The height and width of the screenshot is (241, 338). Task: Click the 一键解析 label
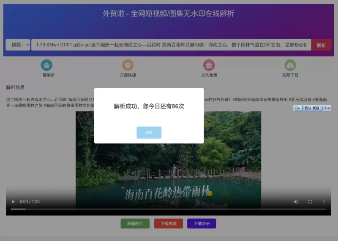(46, 75)
